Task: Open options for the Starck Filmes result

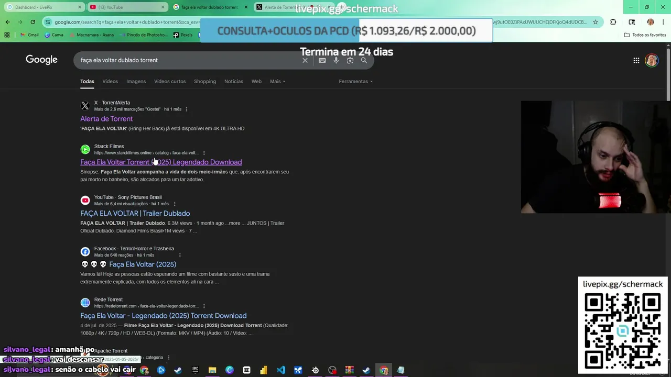Action: point(204,153)
